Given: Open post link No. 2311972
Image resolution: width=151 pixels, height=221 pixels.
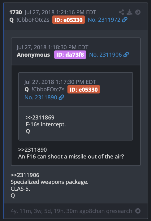Looking at the screenshot, I should 104,20.
